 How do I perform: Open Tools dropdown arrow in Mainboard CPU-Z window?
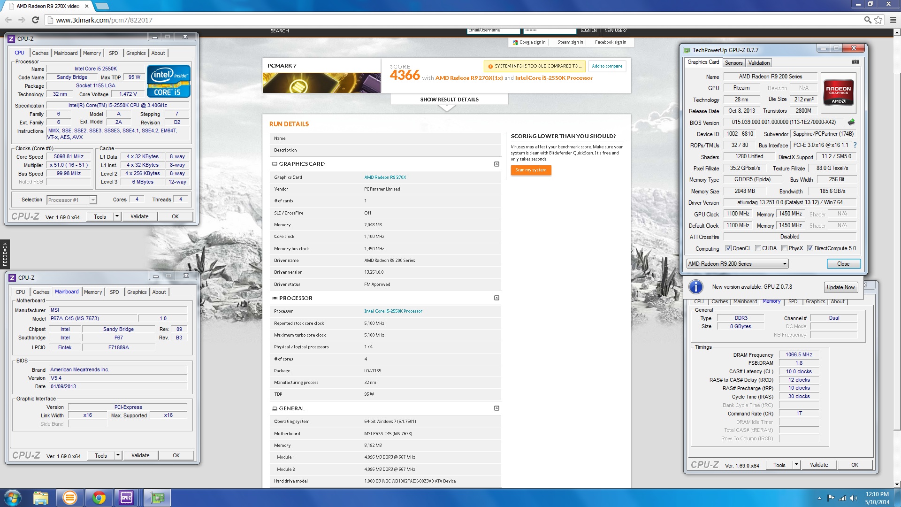tap(118, 455)
